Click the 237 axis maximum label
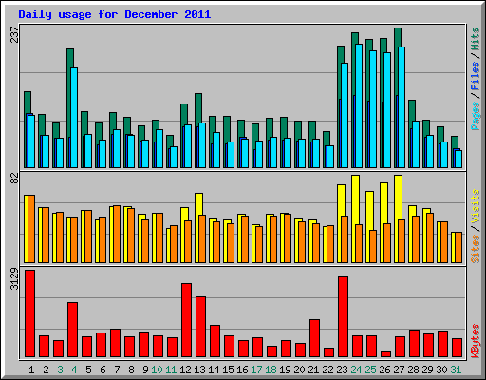Screen dimensions: 486x380 (14, 34)
